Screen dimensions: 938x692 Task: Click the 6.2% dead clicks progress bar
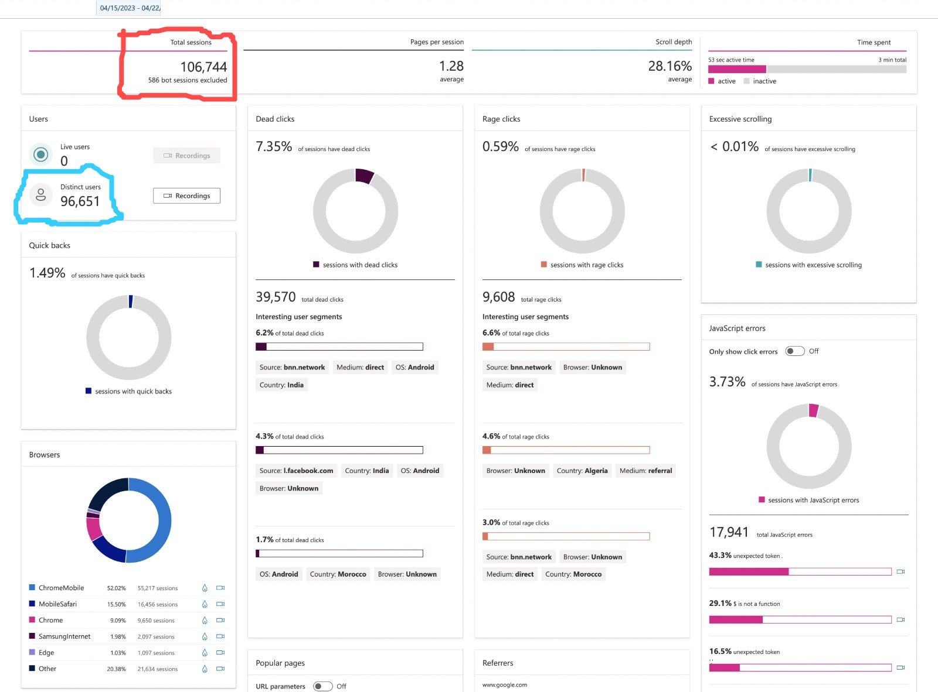click(x=339, y=347)
